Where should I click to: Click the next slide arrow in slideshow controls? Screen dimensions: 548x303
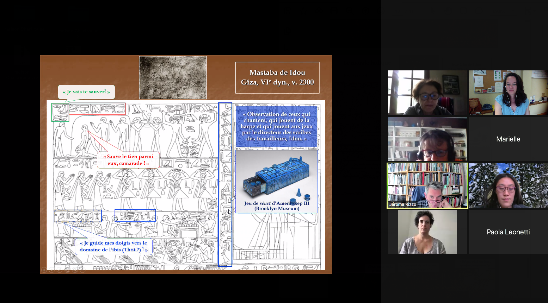pos(51,270)
